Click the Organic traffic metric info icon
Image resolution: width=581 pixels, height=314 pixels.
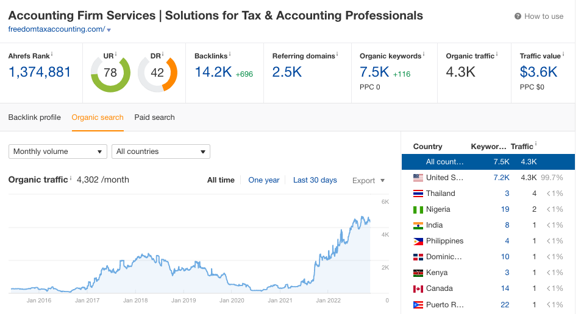coord(497,54)
